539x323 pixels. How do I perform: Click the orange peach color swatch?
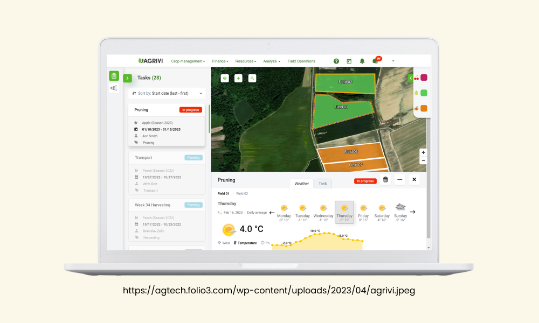[424, 108]
